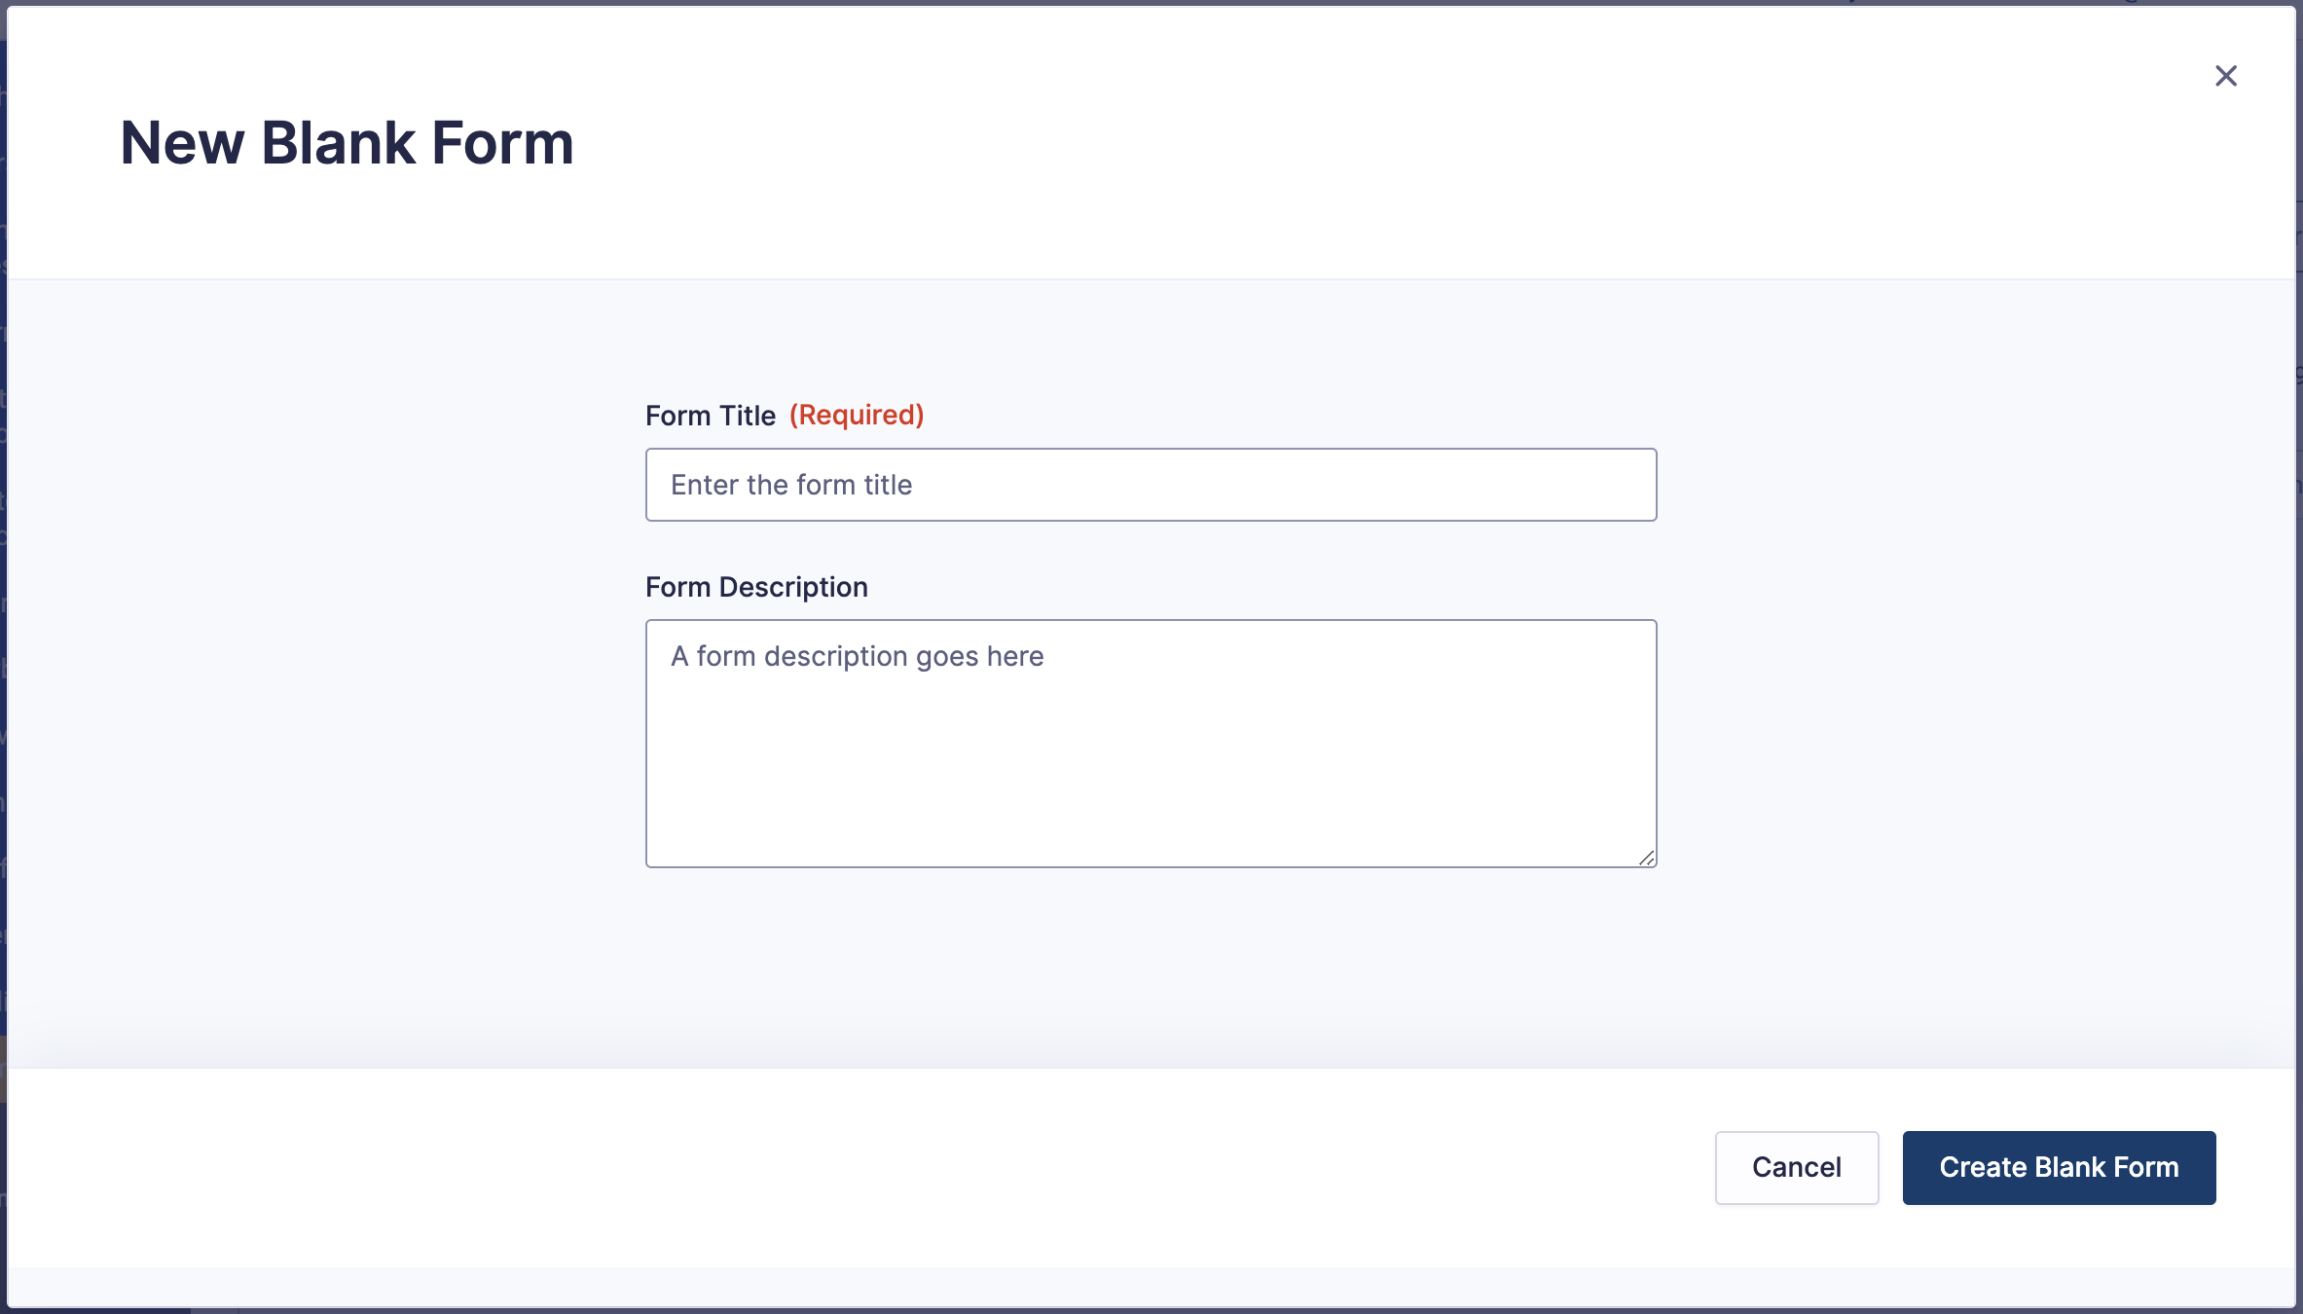The width and height of the screenshot is (2303, 1314).
Task: Click the Cancel button
Action: (1796, 1167)
